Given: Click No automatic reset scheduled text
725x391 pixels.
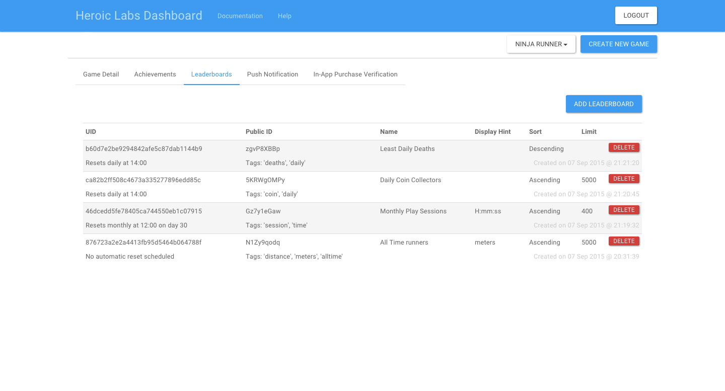Looking at the screenshot, I should tap(130, 257).
